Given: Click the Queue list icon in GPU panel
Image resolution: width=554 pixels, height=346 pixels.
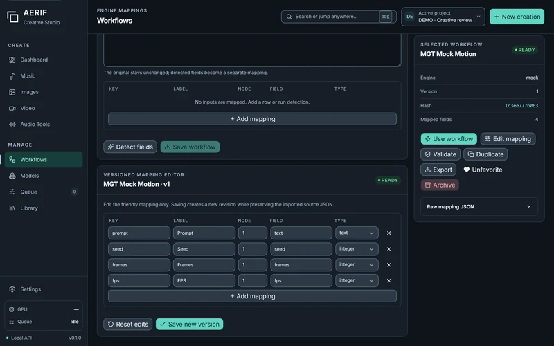Looking at the screenshot, I should click(11, 322).
